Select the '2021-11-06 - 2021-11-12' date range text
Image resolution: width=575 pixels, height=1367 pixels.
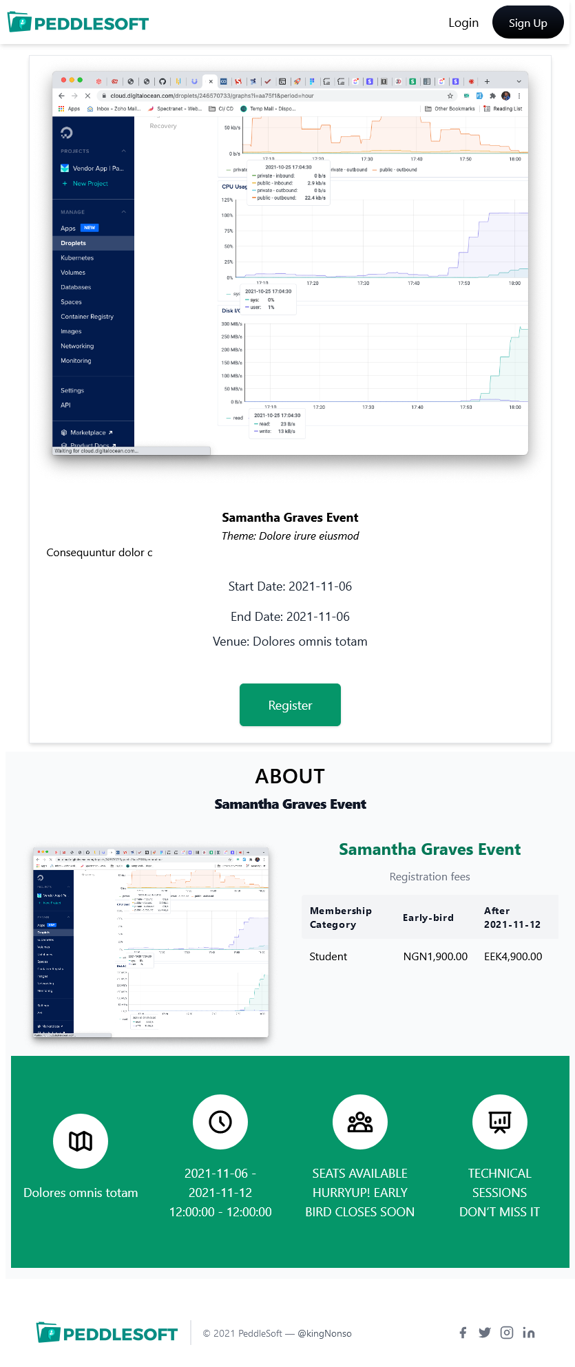pyautogui.click(x=220, y=1183)
